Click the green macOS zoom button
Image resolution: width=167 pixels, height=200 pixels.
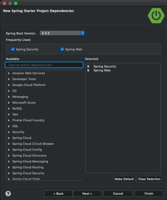coord(16,3)
